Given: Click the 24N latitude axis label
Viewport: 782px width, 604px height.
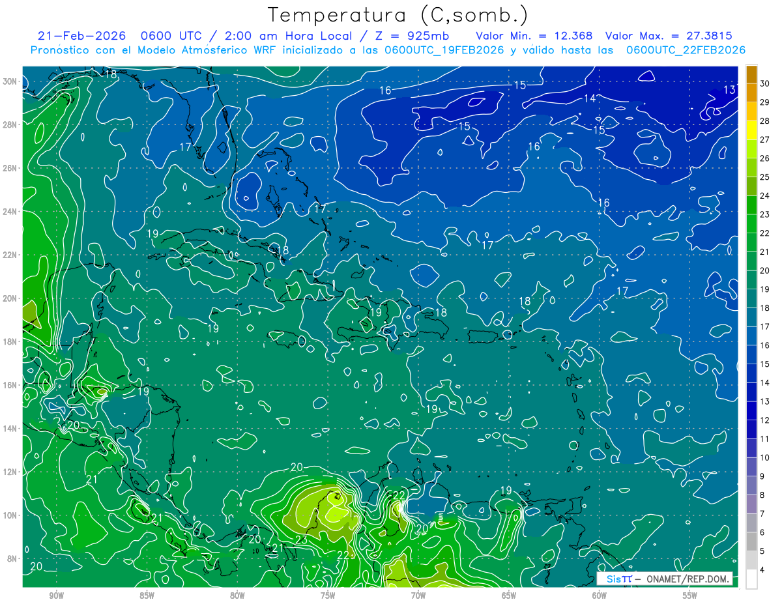Looking at the screenshot, I should [10, 211].
